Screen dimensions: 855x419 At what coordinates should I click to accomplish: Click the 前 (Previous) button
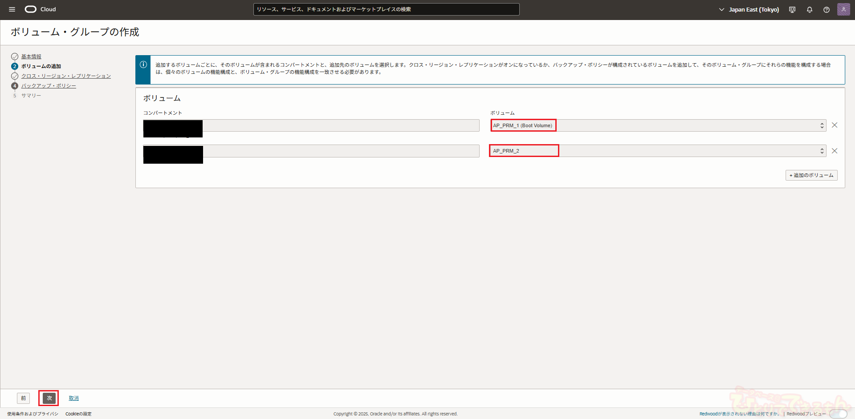pyautogui.click(x=24, y=398)
